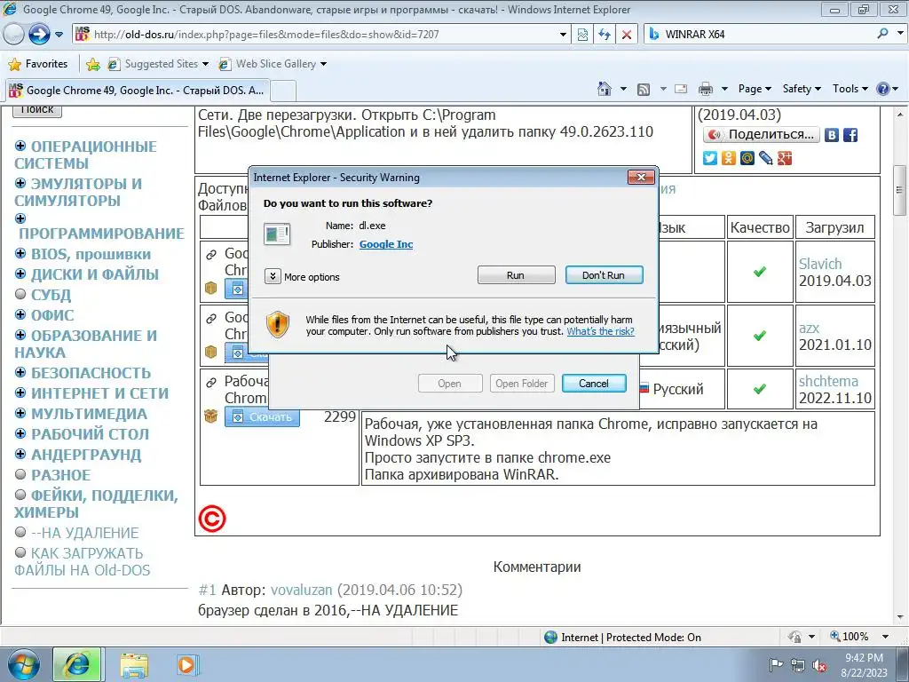This screenshot has width=909, height=682.
Task: Open commenter vovaluzan profile link
Action: pyautogui.click(x=302, y=591)
